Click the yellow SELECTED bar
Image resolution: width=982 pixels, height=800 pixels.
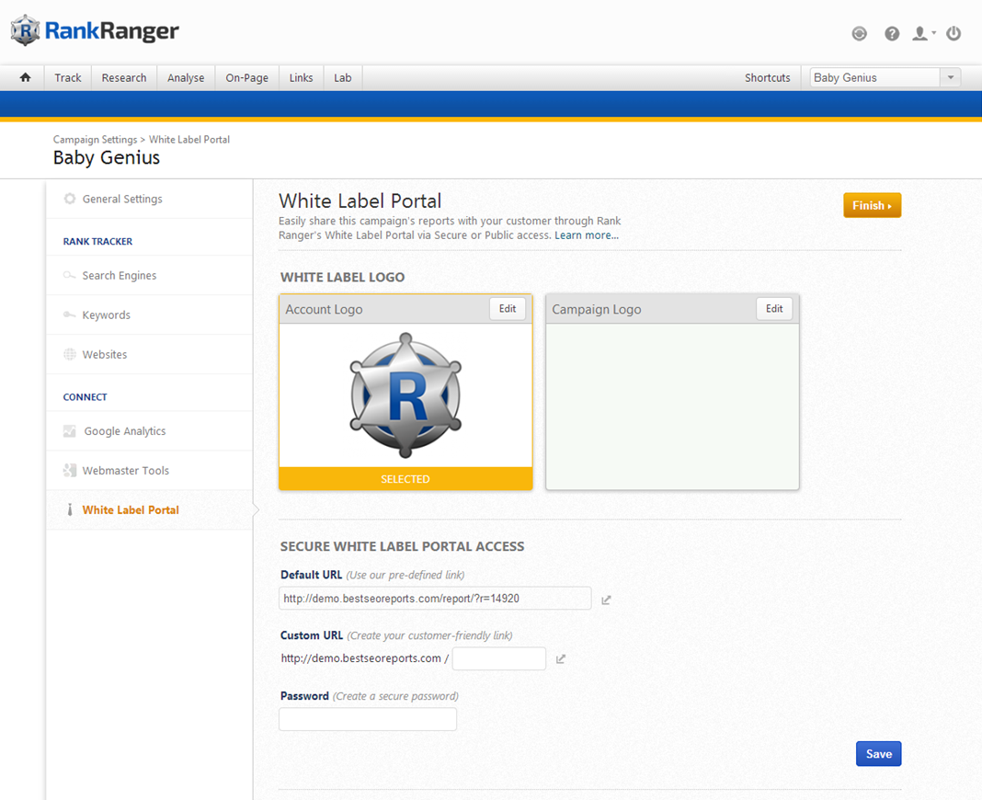(405, 479)
